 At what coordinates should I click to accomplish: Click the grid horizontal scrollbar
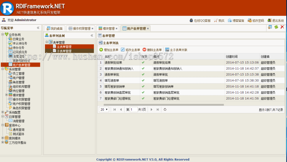pyautogui.click(x=163, y=105)
